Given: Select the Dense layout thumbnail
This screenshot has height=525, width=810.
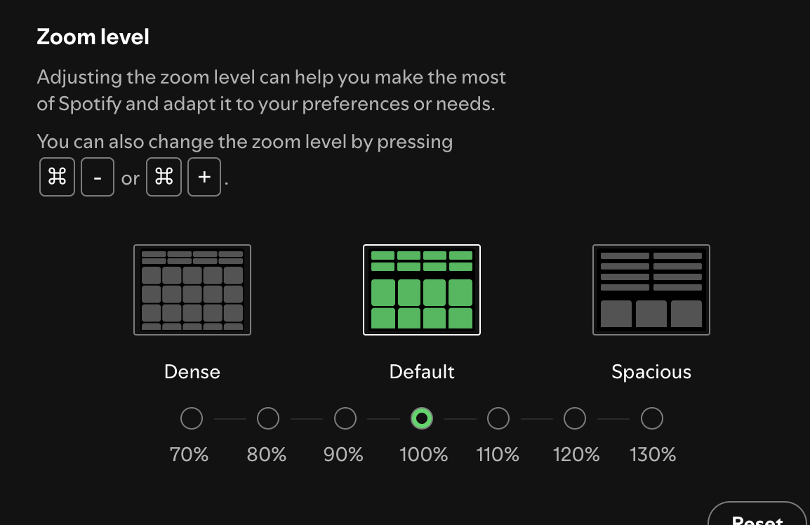Looking at the screenshot, I should pos(192,290).
